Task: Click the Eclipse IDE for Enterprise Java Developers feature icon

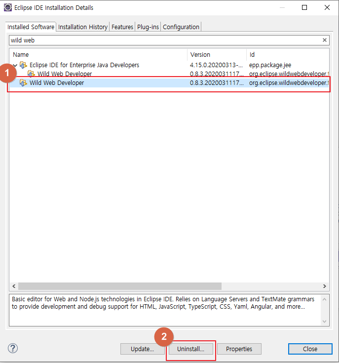Action: (x=23, y=65)
